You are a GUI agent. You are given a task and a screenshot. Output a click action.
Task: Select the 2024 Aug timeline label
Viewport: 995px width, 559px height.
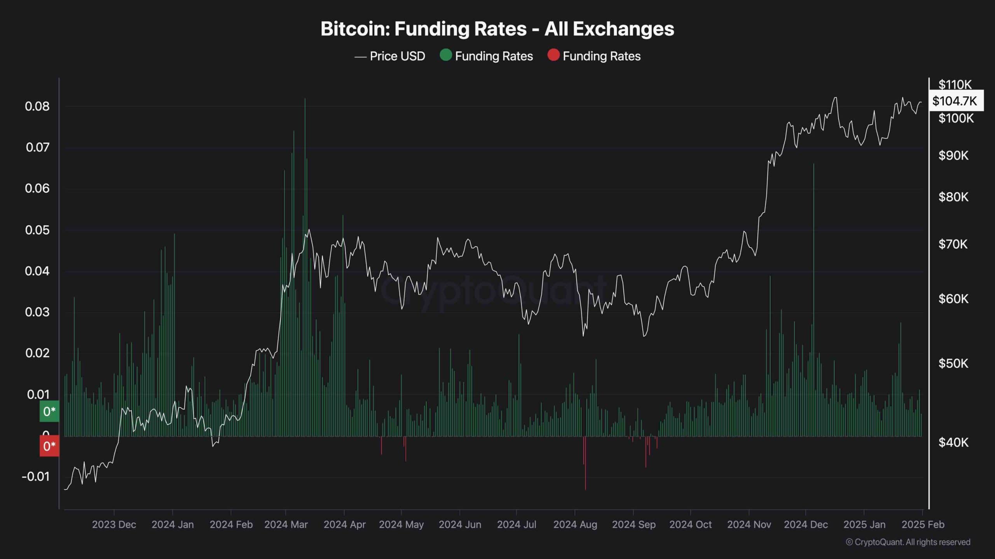pyautogui.click(x=575, y=524)
